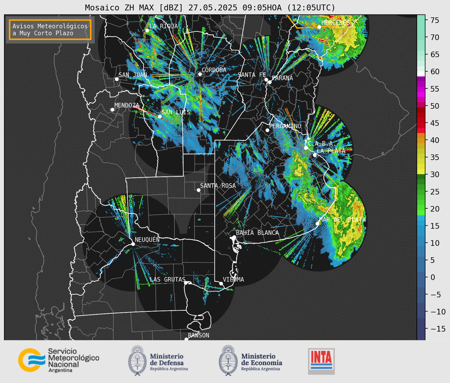Click the NEUQUÉN city marker dot
The height and width of the screenshot is (383, 450).
tap(133, 244)
